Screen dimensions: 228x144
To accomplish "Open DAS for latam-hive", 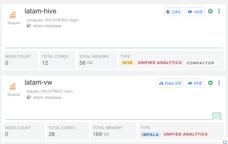I will click(x=173, y=12).
